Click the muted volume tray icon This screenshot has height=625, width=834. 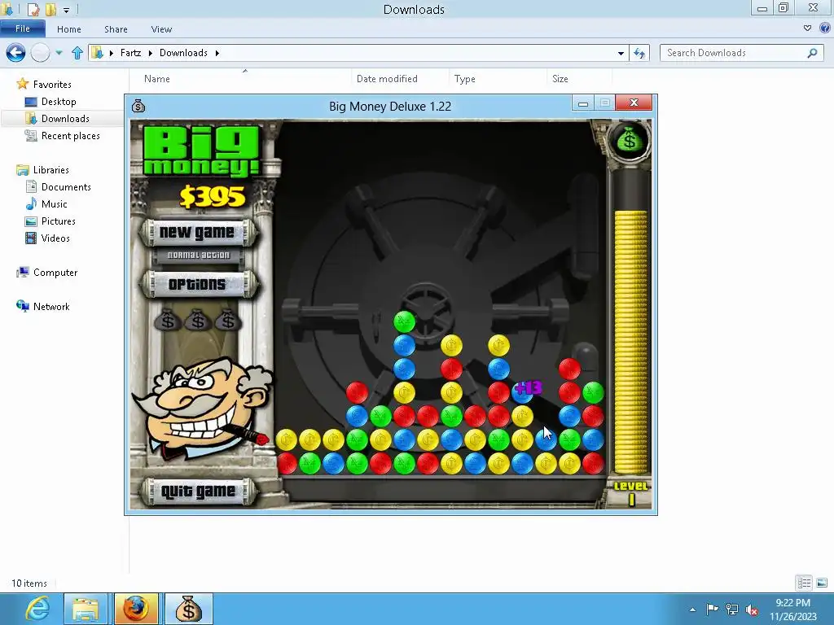752,610
